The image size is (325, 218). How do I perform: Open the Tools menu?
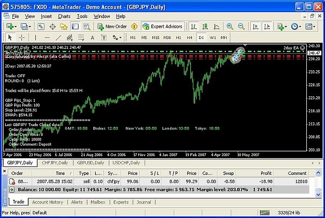pos(82,16)
